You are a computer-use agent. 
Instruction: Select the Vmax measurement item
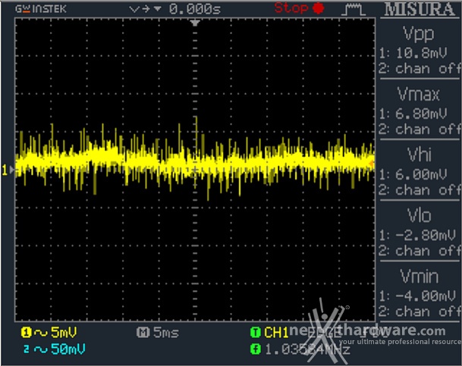tap(419, 95)
